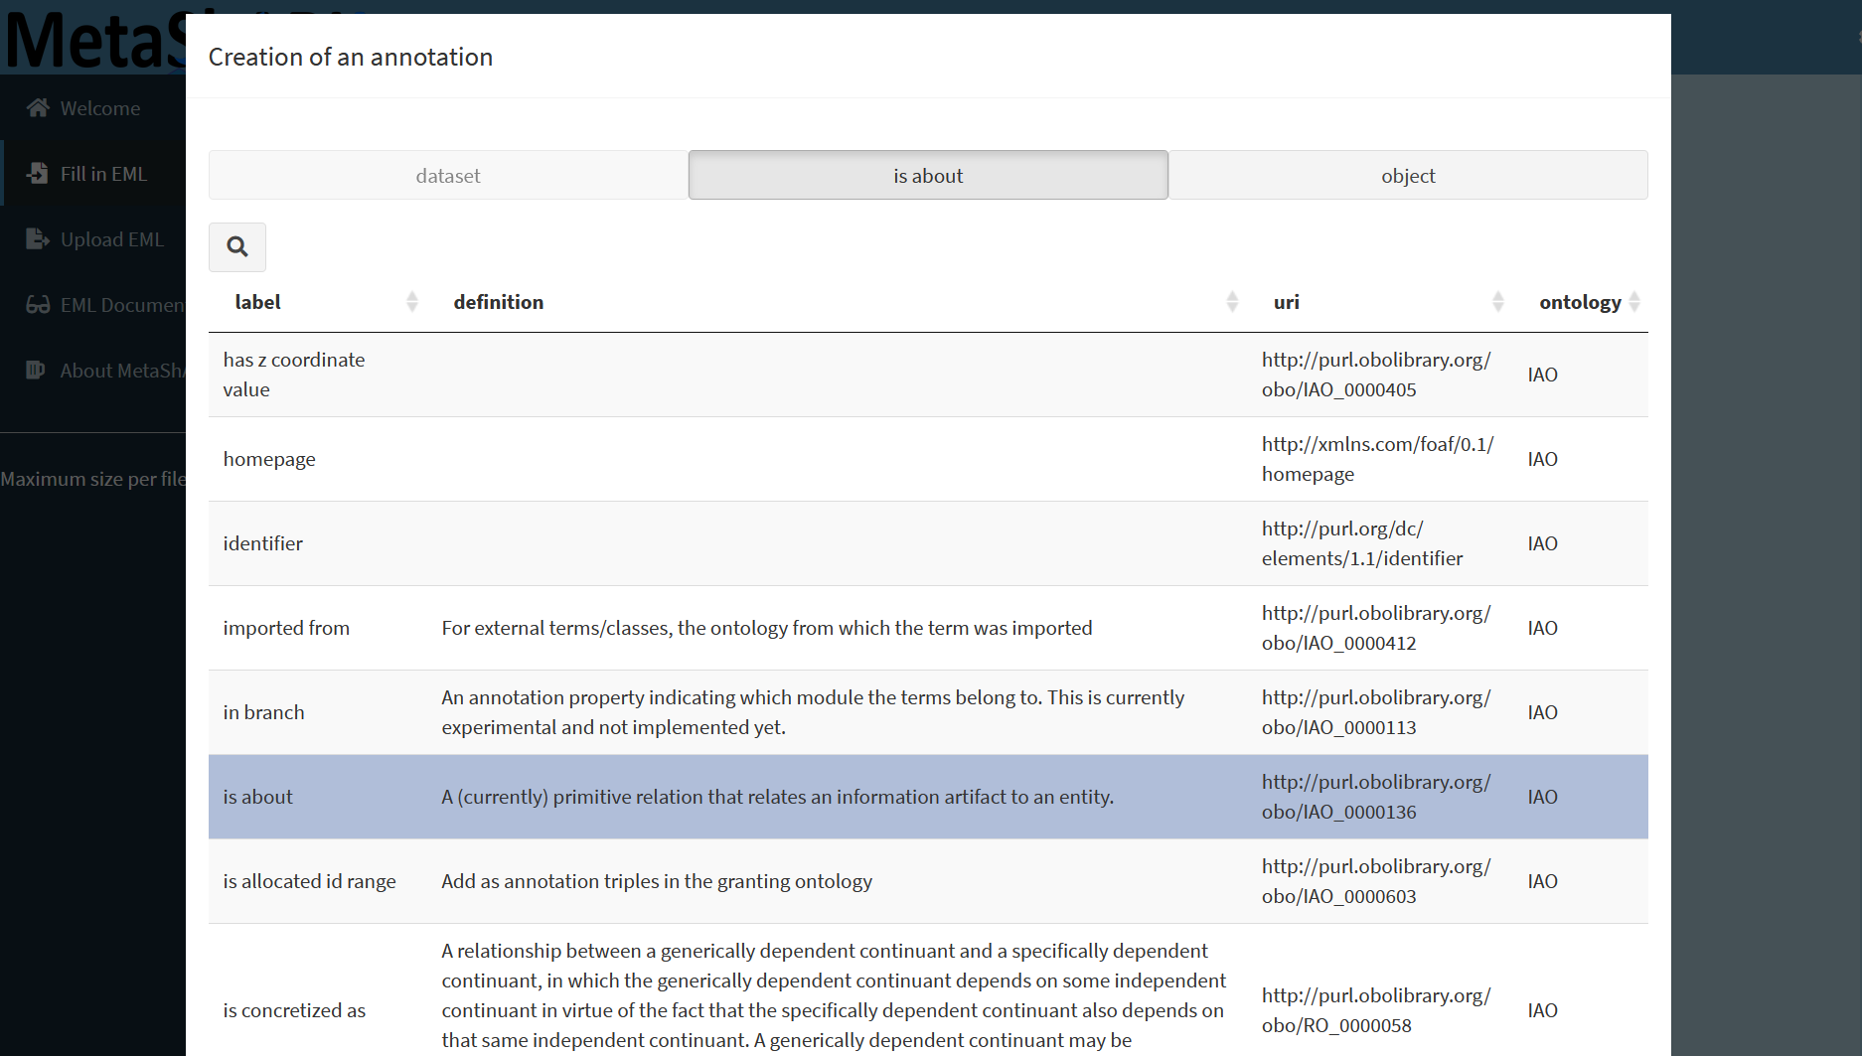Select the 'imported from' label cell
Screen dimensions: 1862x1056
pos(318,628)
